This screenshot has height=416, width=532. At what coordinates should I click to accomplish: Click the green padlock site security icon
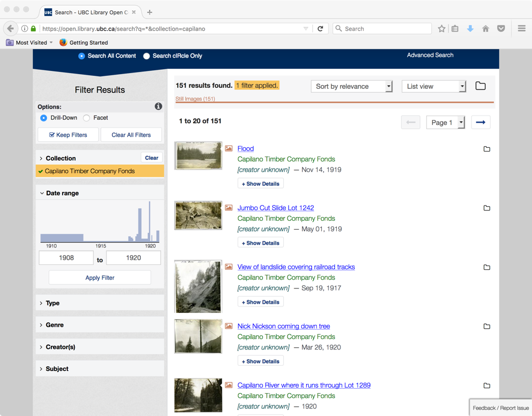click(x=33, y=28)
